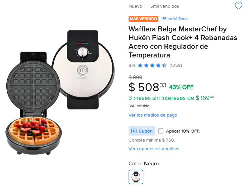This screenshot has width=244, height=186.
Task: Click the 15º en Wafleras link
Action: 175,19
